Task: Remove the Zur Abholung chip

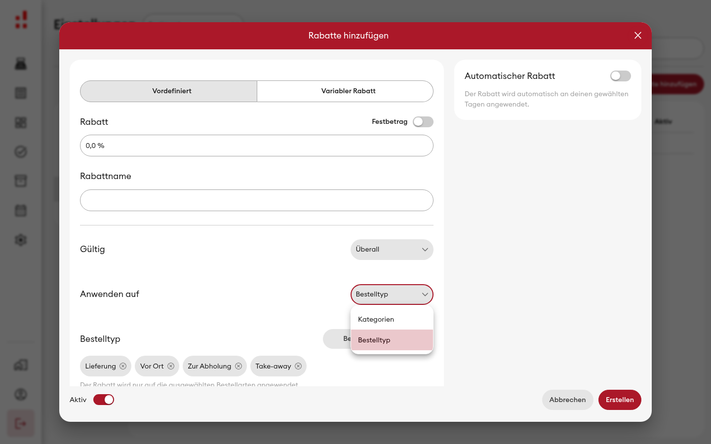Action: point(238,366)
